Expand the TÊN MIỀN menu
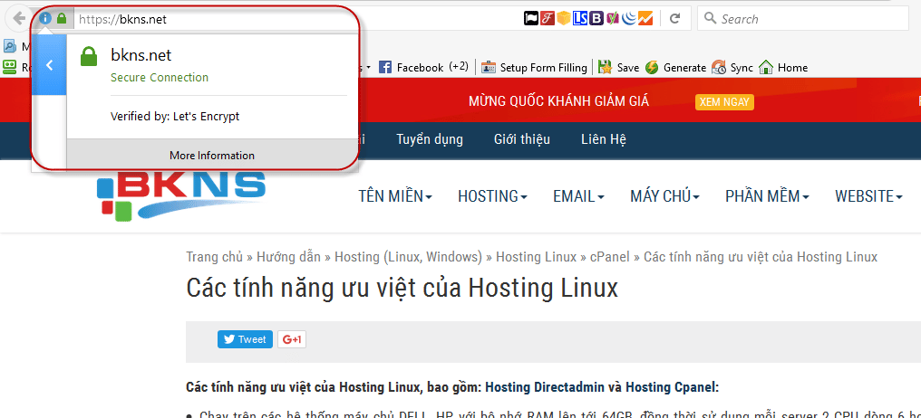This screenshot has height=418, width=921. (x=395, y=195)
